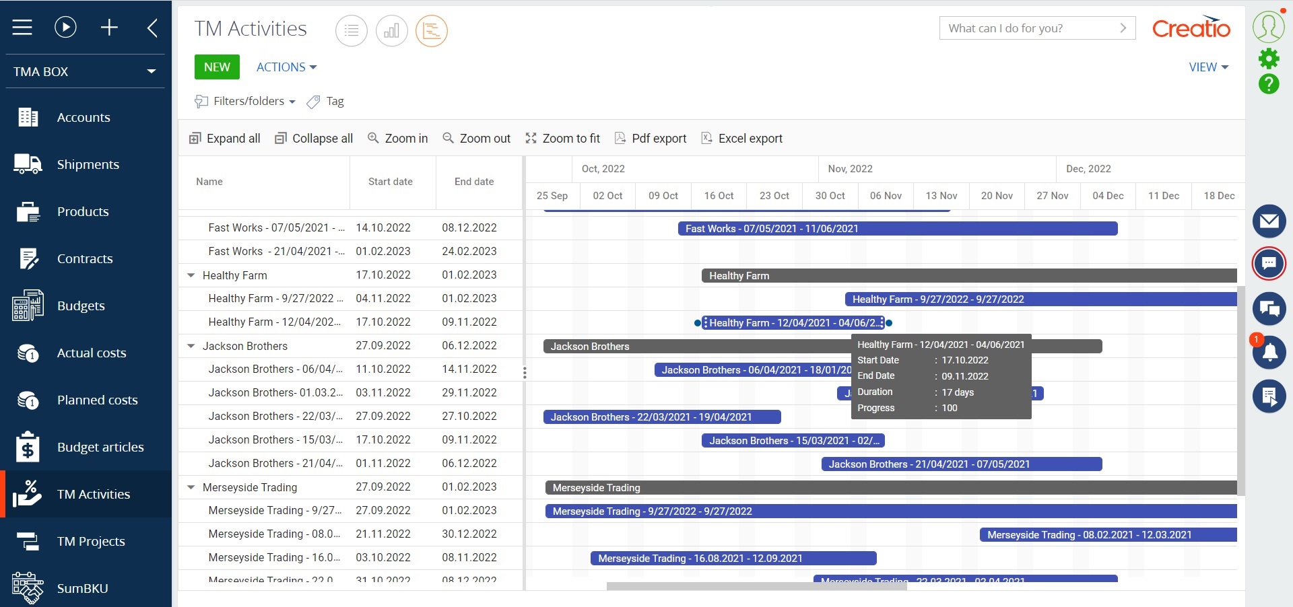Click the back arrow next to New button
The width and height of the screenshot is (1293, 607).
152,28
